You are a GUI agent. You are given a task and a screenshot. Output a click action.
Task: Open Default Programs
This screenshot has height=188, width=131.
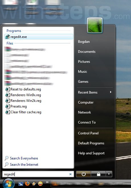click(91, 143)
